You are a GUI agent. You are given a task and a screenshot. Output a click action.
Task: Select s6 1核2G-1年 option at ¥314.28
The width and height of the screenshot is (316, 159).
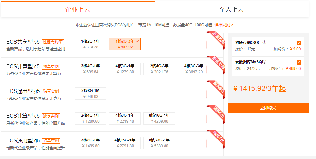pyautogui.click(x=90, y=44)
